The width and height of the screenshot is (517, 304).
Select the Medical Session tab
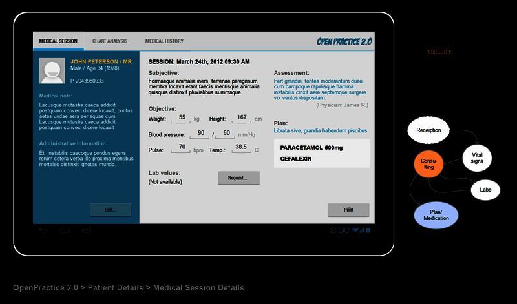[58, 41]
